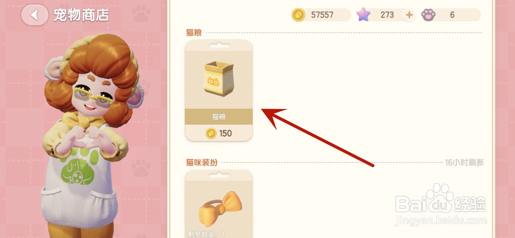Go back from the pet shop

35,15
